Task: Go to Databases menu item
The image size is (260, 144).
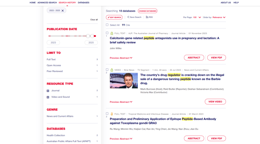Action: pyautogui.click(x=83, y=2)
